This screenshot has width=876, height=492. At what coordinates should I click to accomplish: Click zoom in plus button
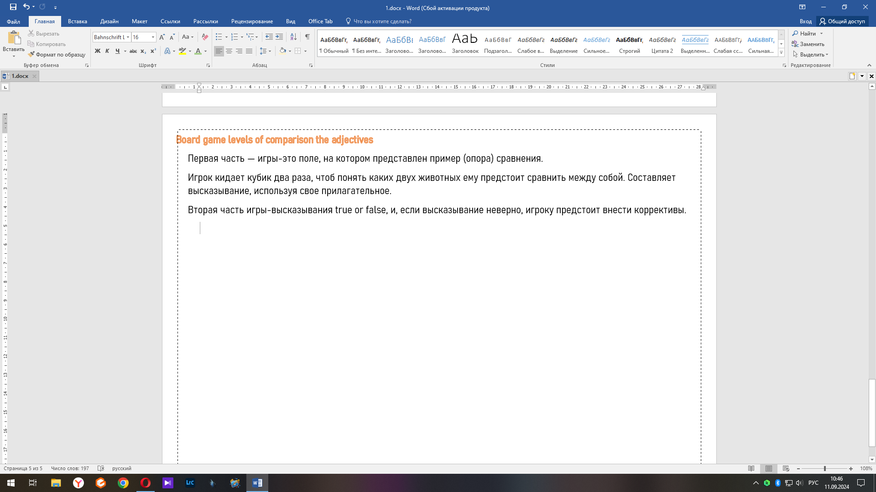[x=851, y=469]
